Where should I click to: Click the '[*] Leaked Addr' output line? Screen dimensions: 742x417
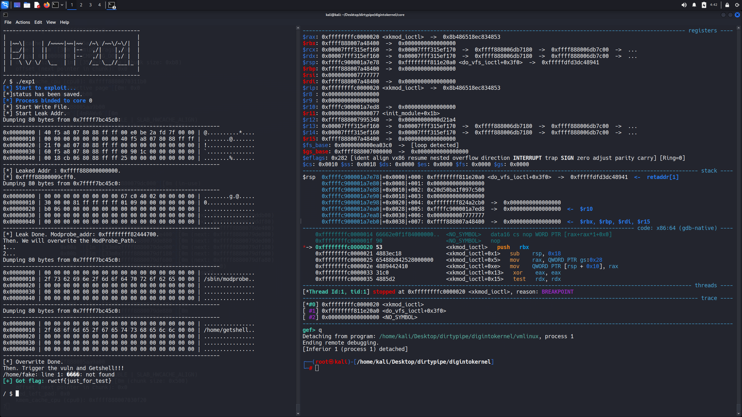point(62,171)
